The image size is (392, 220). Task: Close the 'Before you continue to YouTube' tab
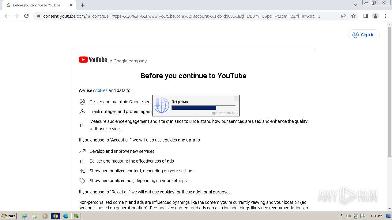pyautogui.click(x=71, y=5)
